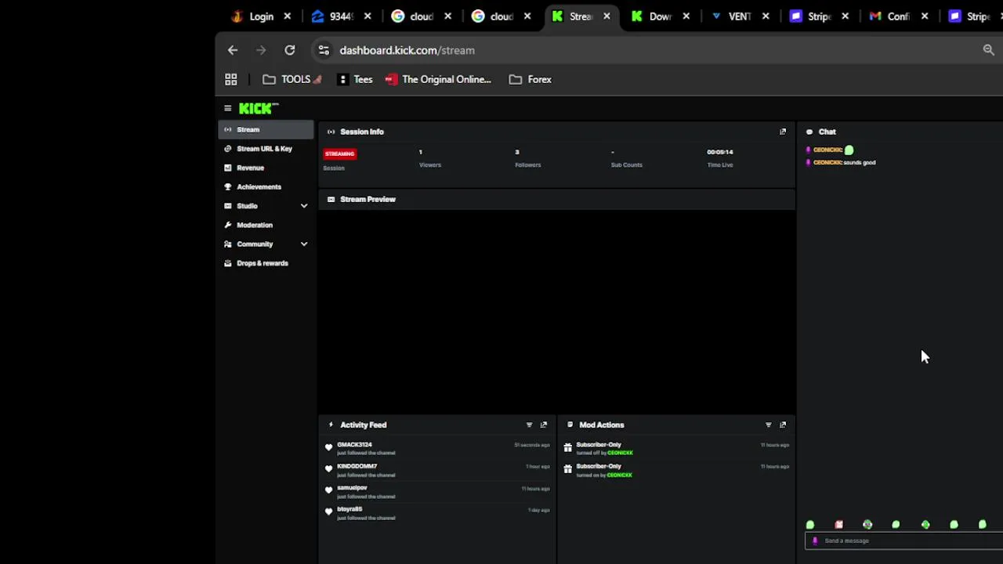Open the Tees bookmark
The image size is (1003, 564).
point(355,79)
